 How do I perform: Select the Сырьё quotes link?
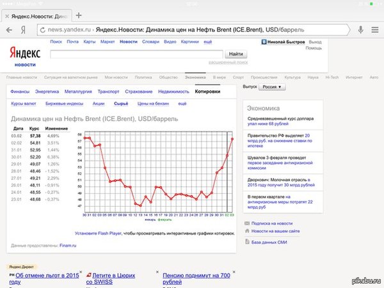[x=121, y=104]
